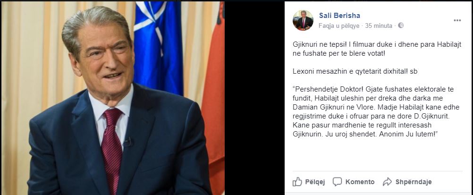The width and height of the screenshot is (473, 195).
Task: Click the 'Faqja u pëlqye' page-liked label
Action: (x=339, y=26)
